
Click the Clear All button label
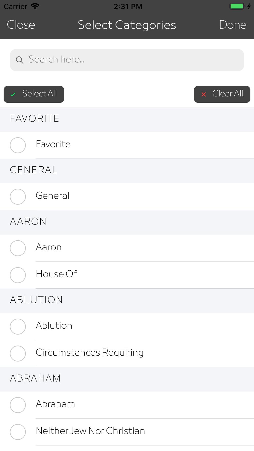click(x=228, y=94)
